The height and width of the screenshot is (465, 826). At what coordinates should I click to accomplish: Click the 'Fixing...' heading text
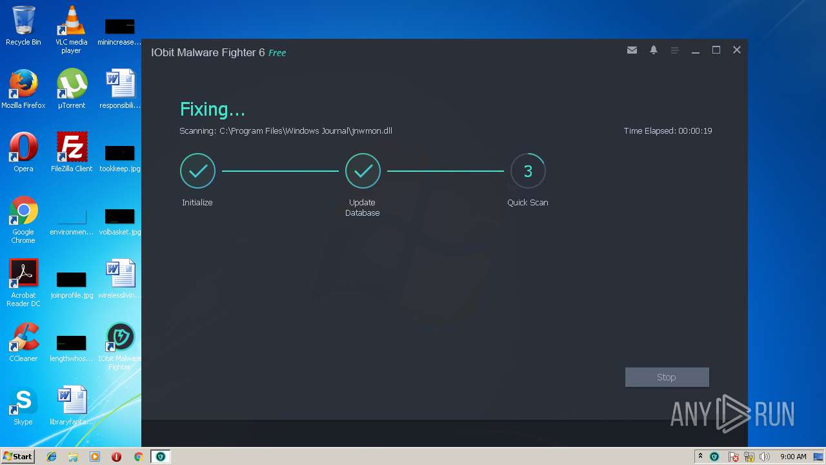point(212,109)
